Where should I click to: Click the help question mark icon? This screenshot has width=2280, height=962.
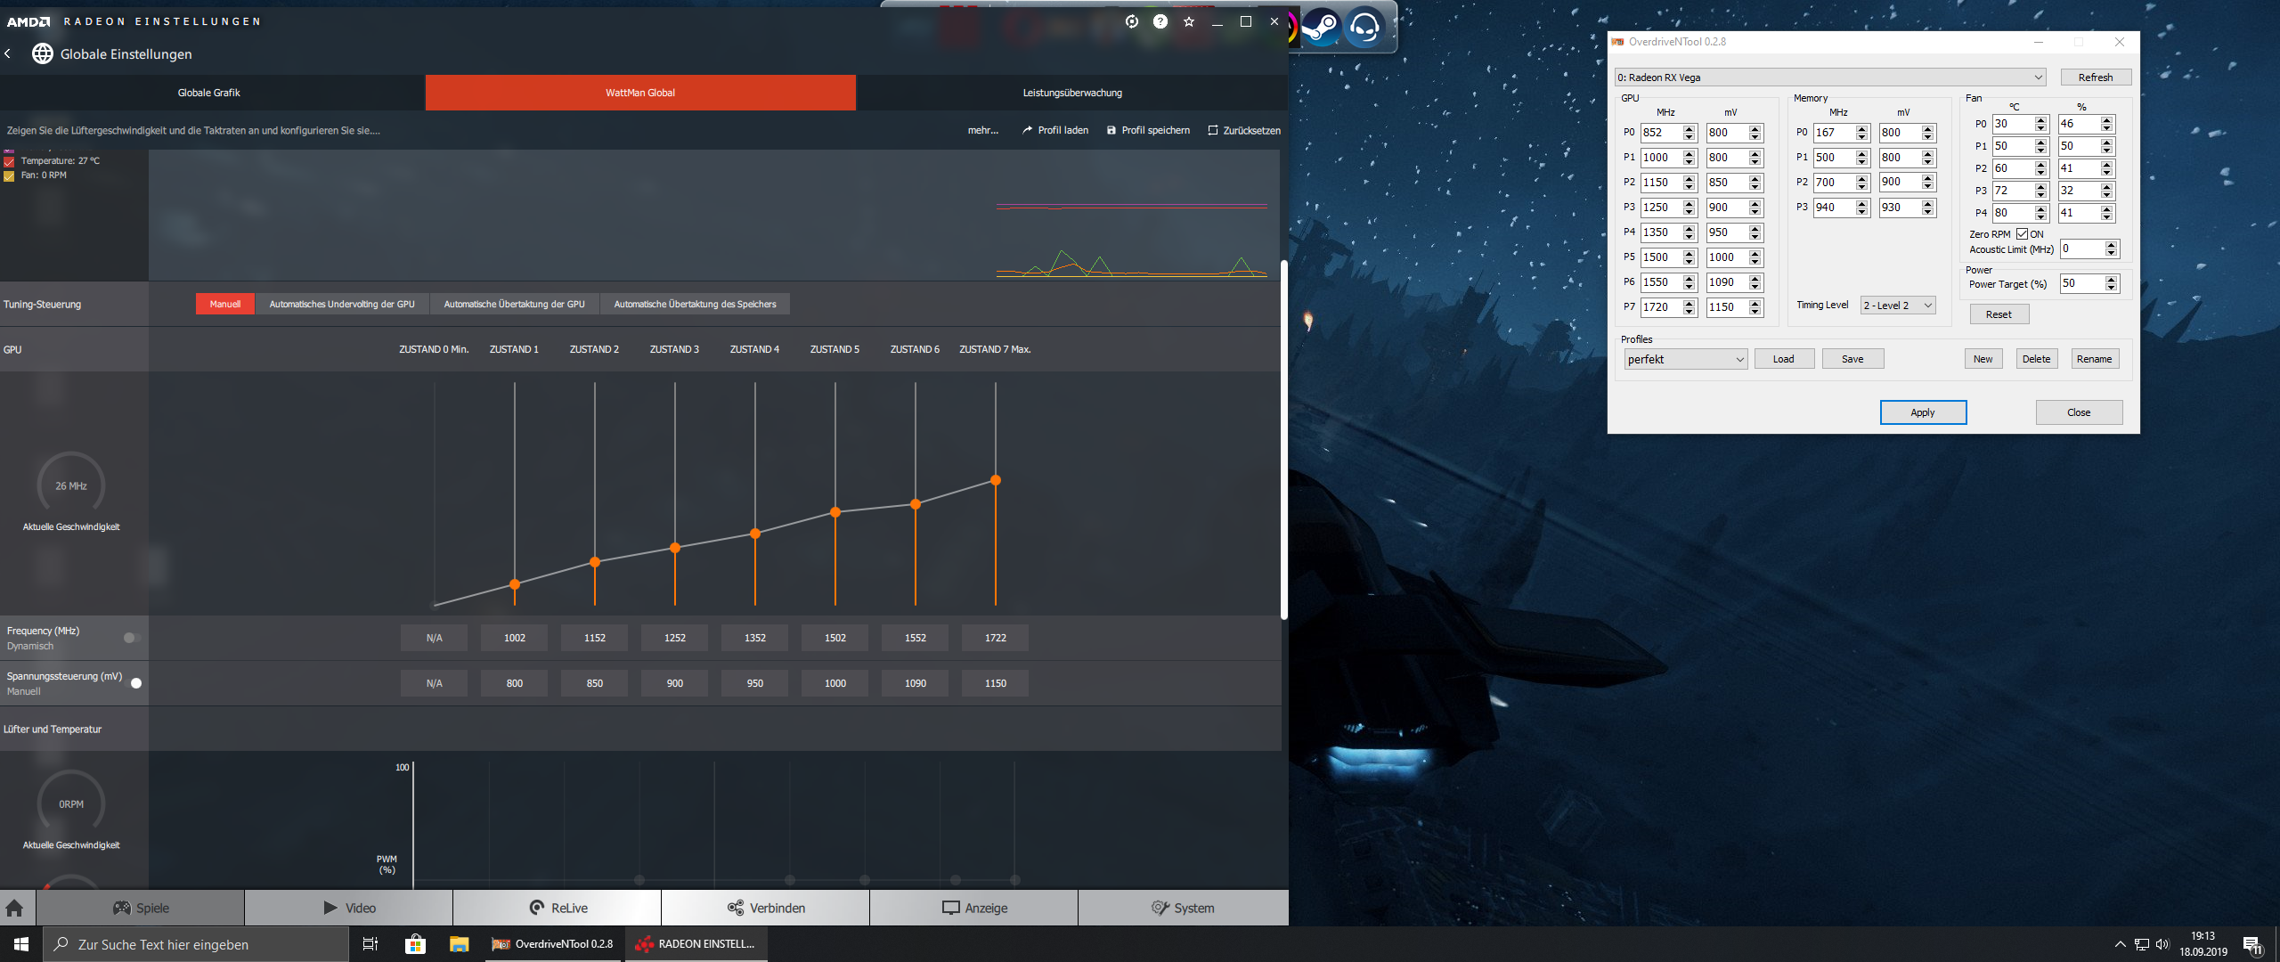point(1160,21)
